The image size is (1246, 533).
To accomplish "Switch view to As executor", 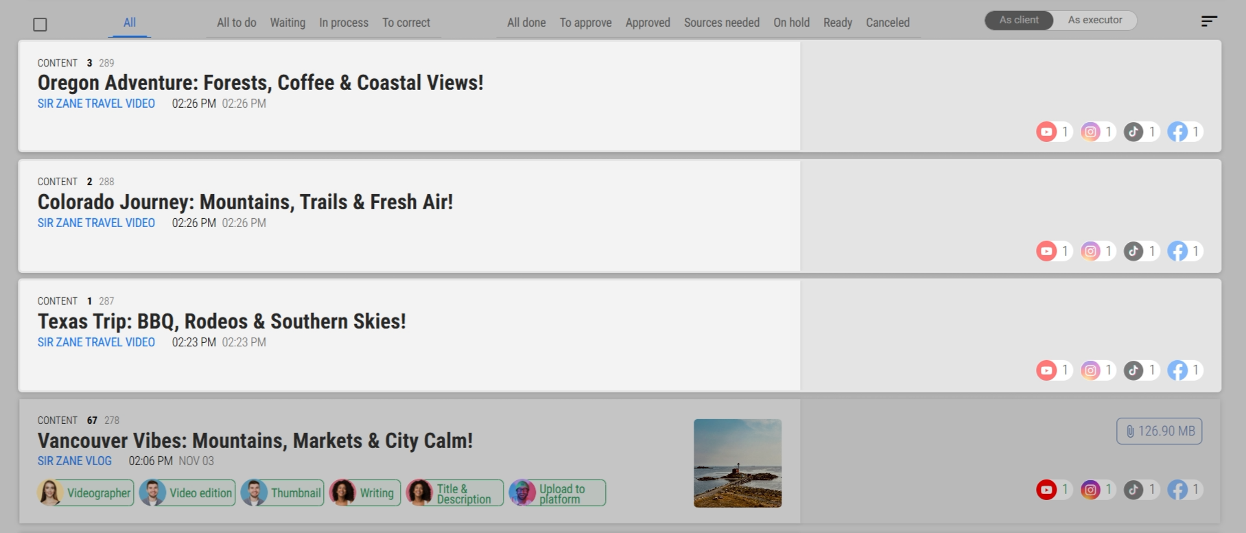I will coord(1094,21).
